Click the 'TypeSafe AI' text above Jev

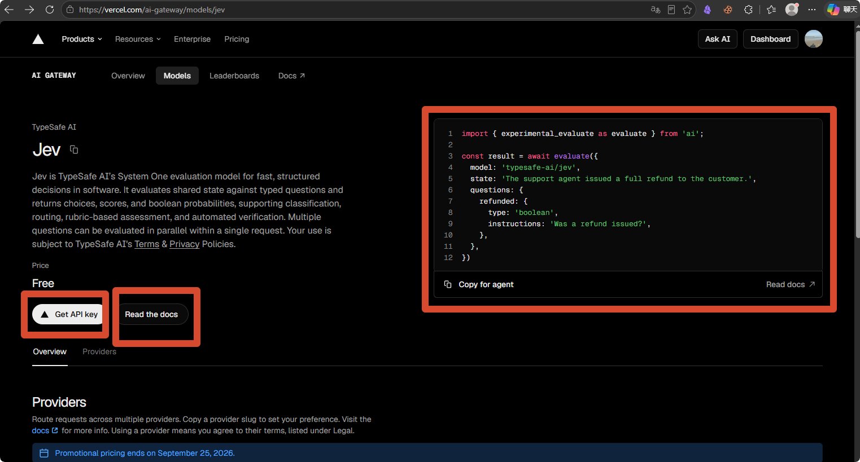[x=54, y=127]
